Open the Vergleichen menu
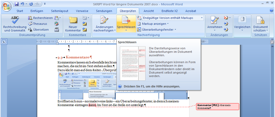 tap(242, 24)
